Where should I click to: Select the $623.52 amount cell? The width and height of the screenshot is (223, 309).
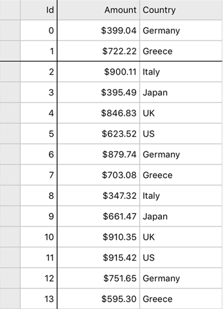point(99,134)
